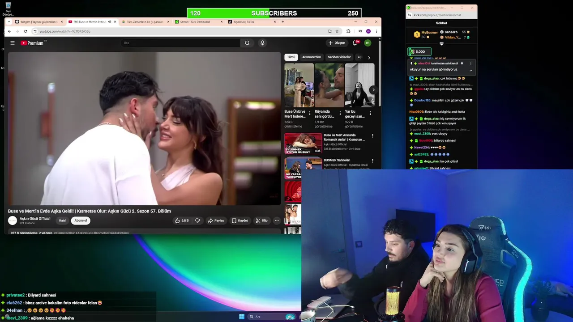
Task: Click the #KismetseOlur hashtag in description
Action: pyautogui.click(x=64, y=233)
